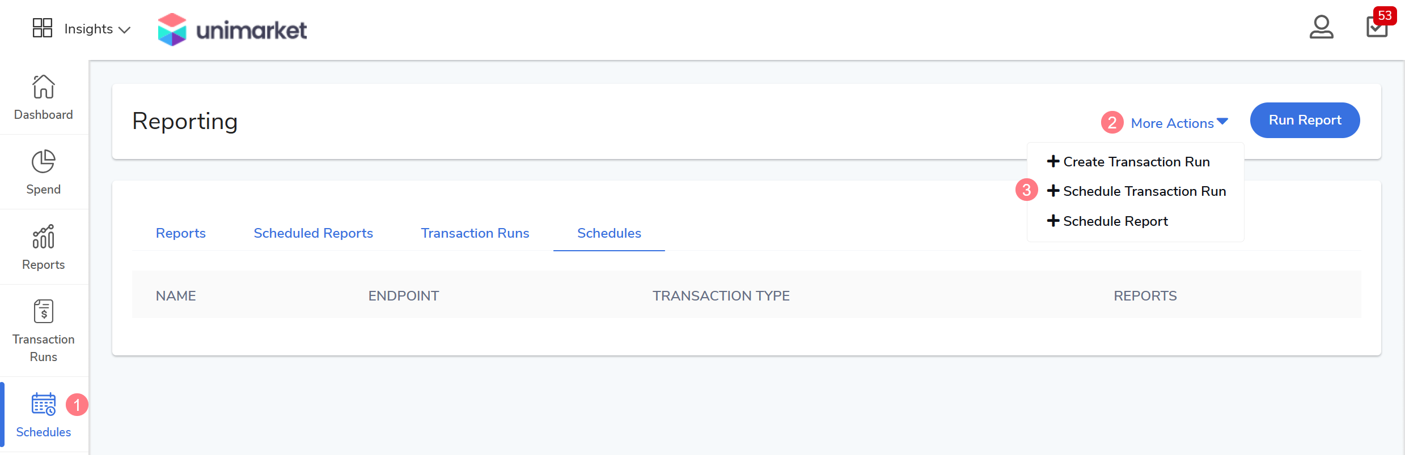
Task: Toggle the More Actions dropdown
Action: click(1179, 123)
